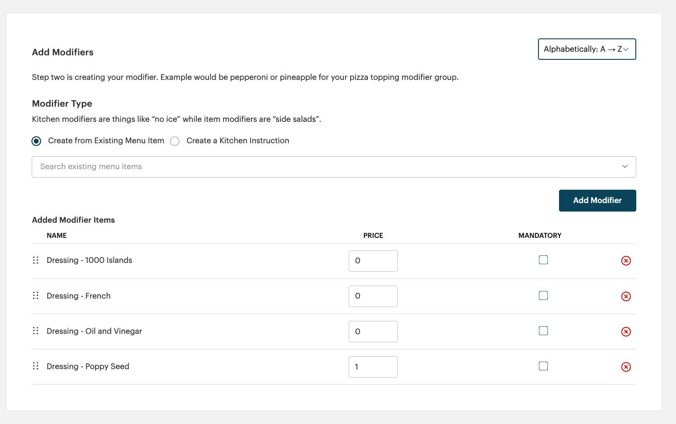The width and height of the screenshot is (676, 424).
Task: Enable Mandatory for Dressing - 1000 Islands
Action: click(543, 259)
